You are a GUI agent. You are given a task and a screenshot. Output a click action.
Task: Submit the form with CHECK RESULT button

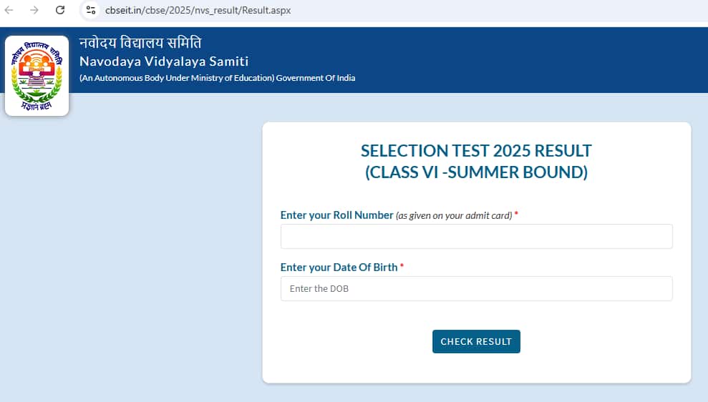[476, 341]
